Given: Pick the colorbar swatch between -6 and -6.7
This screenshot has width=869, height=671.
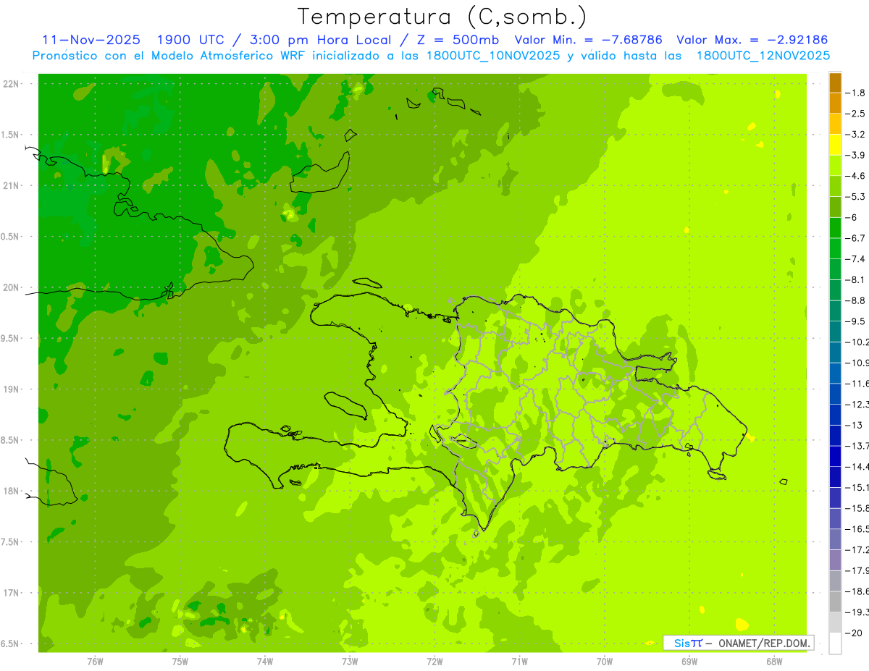Looking at the screenshot, I should [x=835, y=228].
